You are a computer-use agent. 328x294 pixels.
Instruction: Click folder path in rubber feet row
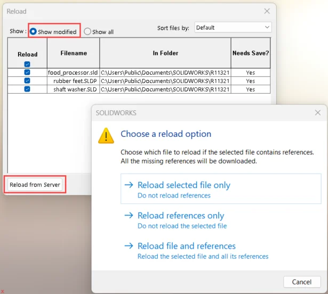coord(165,81)
